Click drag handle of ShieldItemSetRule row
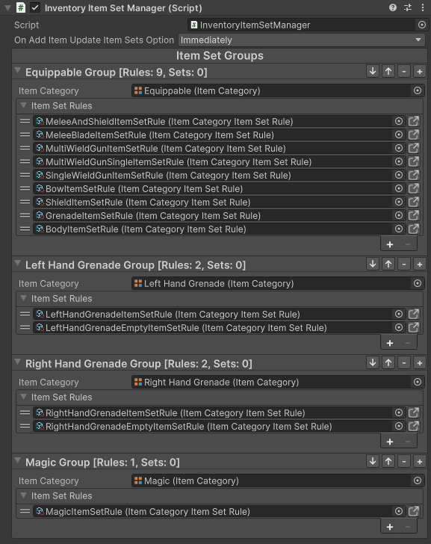Screen dimensions: 431x544 [25, 202]
